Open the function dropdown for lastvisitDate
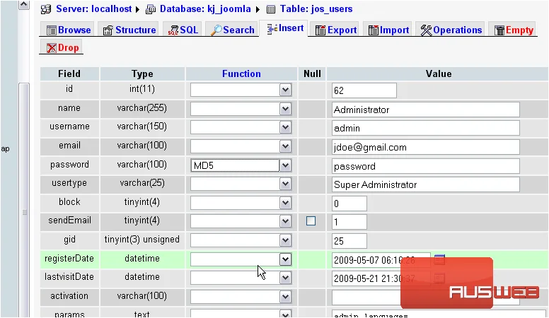 click(x=241, y=278)
